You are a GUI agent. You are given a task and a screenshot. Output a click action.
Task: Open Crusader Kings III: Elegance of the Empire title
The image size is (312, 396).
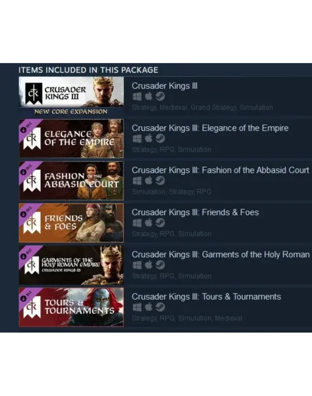coord(210,128)
